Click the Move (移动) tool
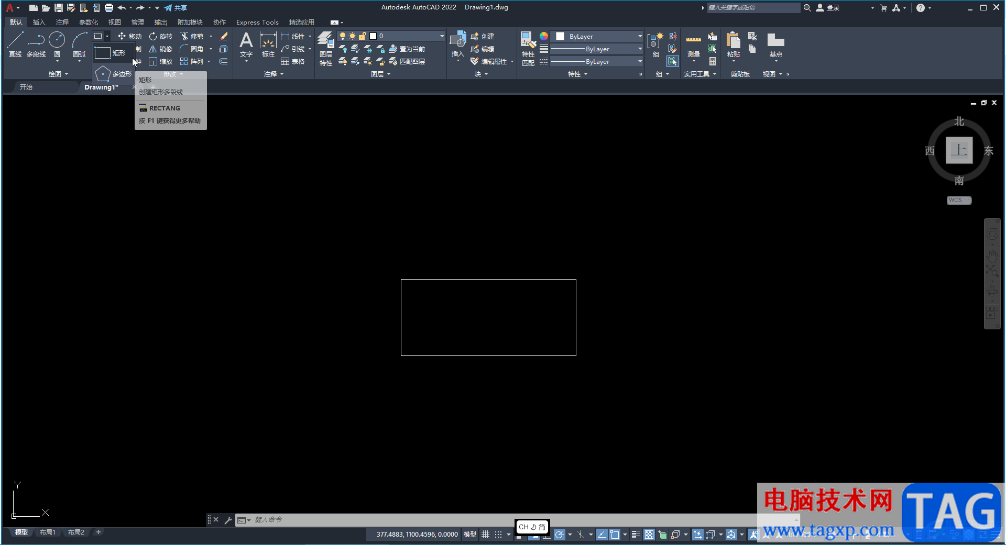 click(129, 36)
